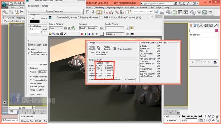
Task: Select the Photographic Exposure radio button
Action: [x=31, y=80]
